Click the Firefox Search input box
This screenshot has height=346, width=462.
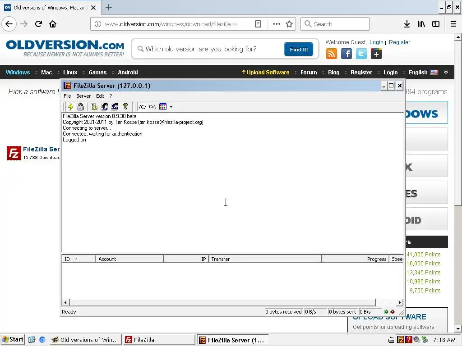click(x=335, y=24)
